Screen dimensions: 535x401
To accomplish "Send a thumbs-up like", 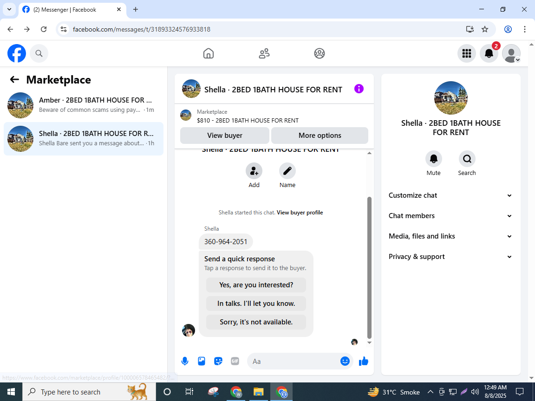I will [364, 361].
